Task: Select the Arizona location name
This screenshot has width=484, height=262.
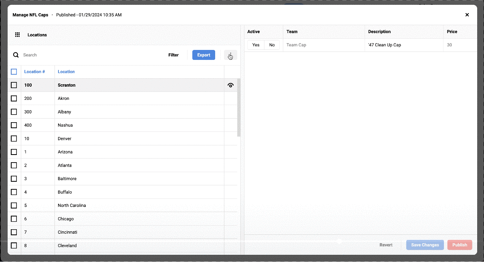Action: [65, 152]
